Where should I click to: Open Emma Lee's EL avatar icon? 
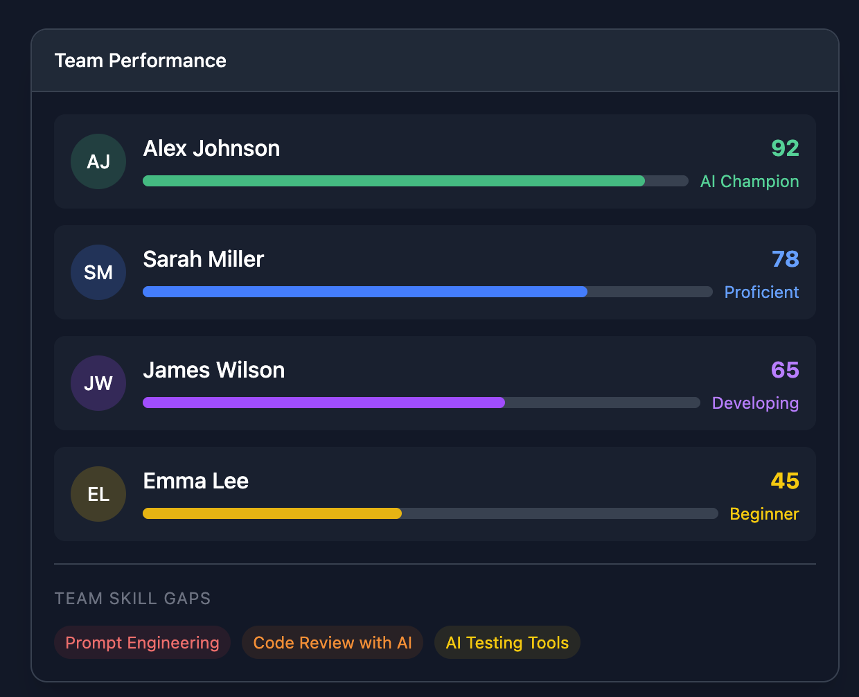tap(98, 494)
